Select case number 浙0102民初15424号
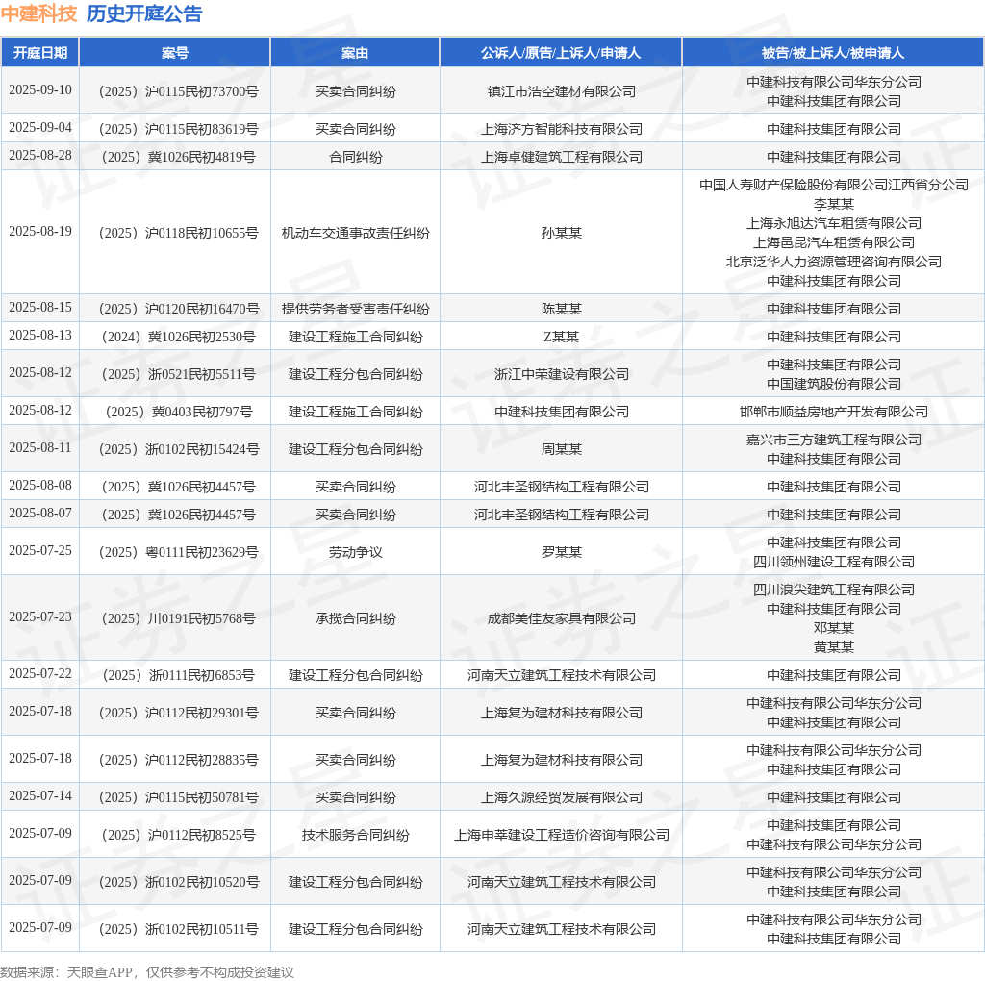This screenshot has width=985, height=981. coord(202,450)
